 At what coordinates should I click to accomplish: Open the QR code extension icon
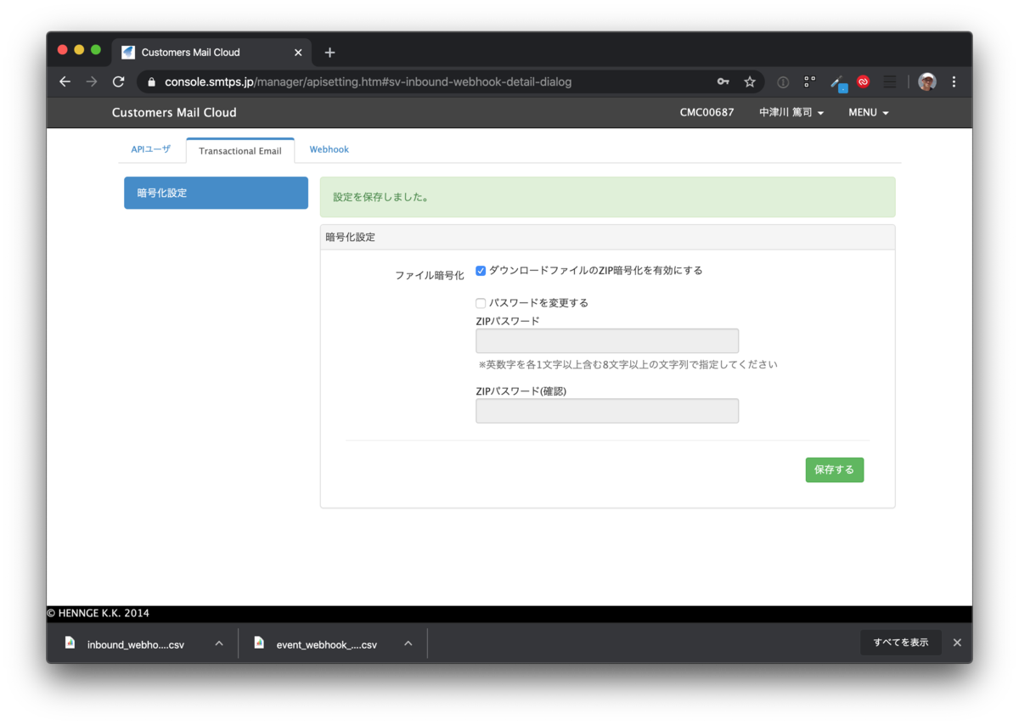click(808, 81)
